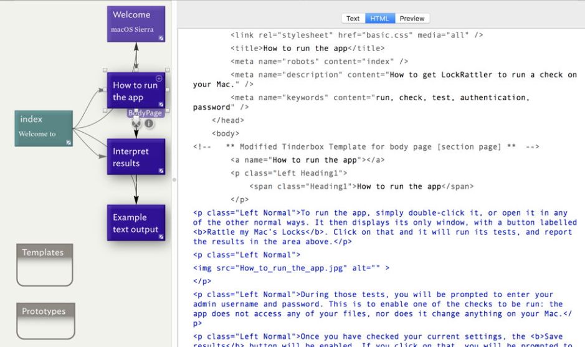Click the plus icon on the selected note
This screenshot has width=585, height=347.
159,78
